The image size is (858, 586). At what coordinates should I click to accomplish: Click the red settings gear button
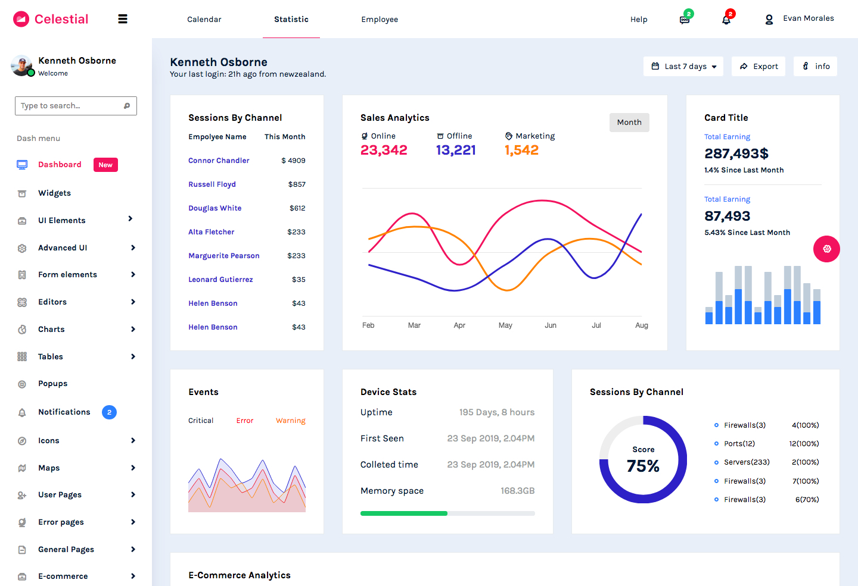pos(826,249)
